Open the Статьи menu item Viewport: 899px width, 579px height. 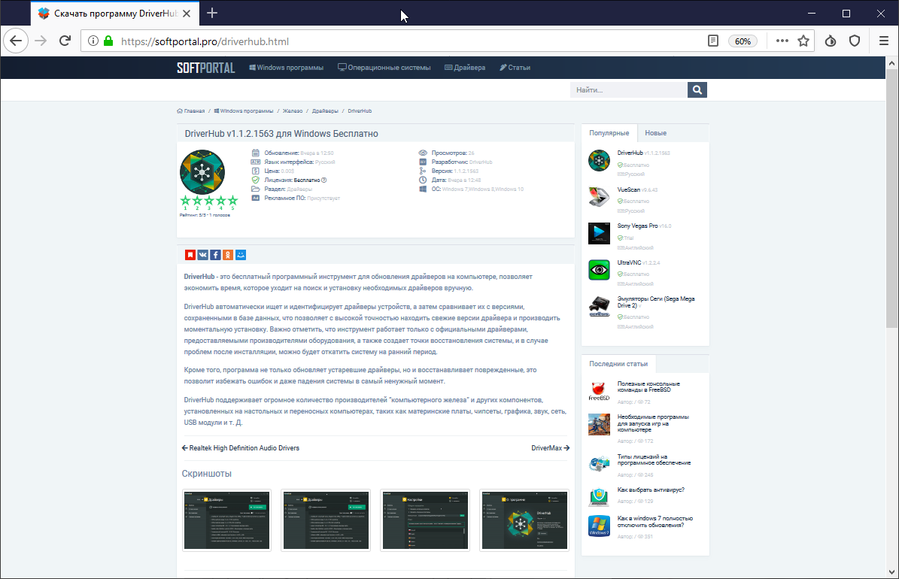click(515, 68)
